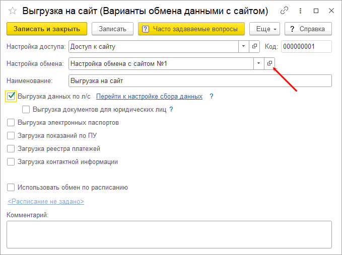Uncheck "Выгрузка данных по л/с" checkbox
Screen dimensions: 342x255
11,96
